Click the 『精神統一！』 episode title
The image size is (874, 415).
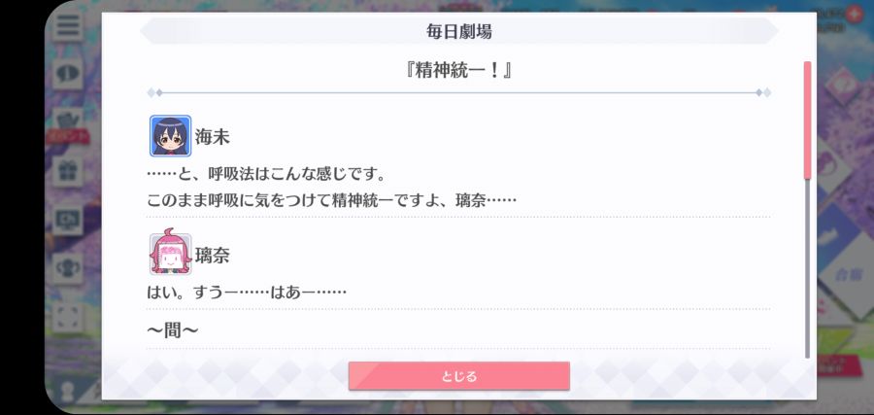coord(458,71)
